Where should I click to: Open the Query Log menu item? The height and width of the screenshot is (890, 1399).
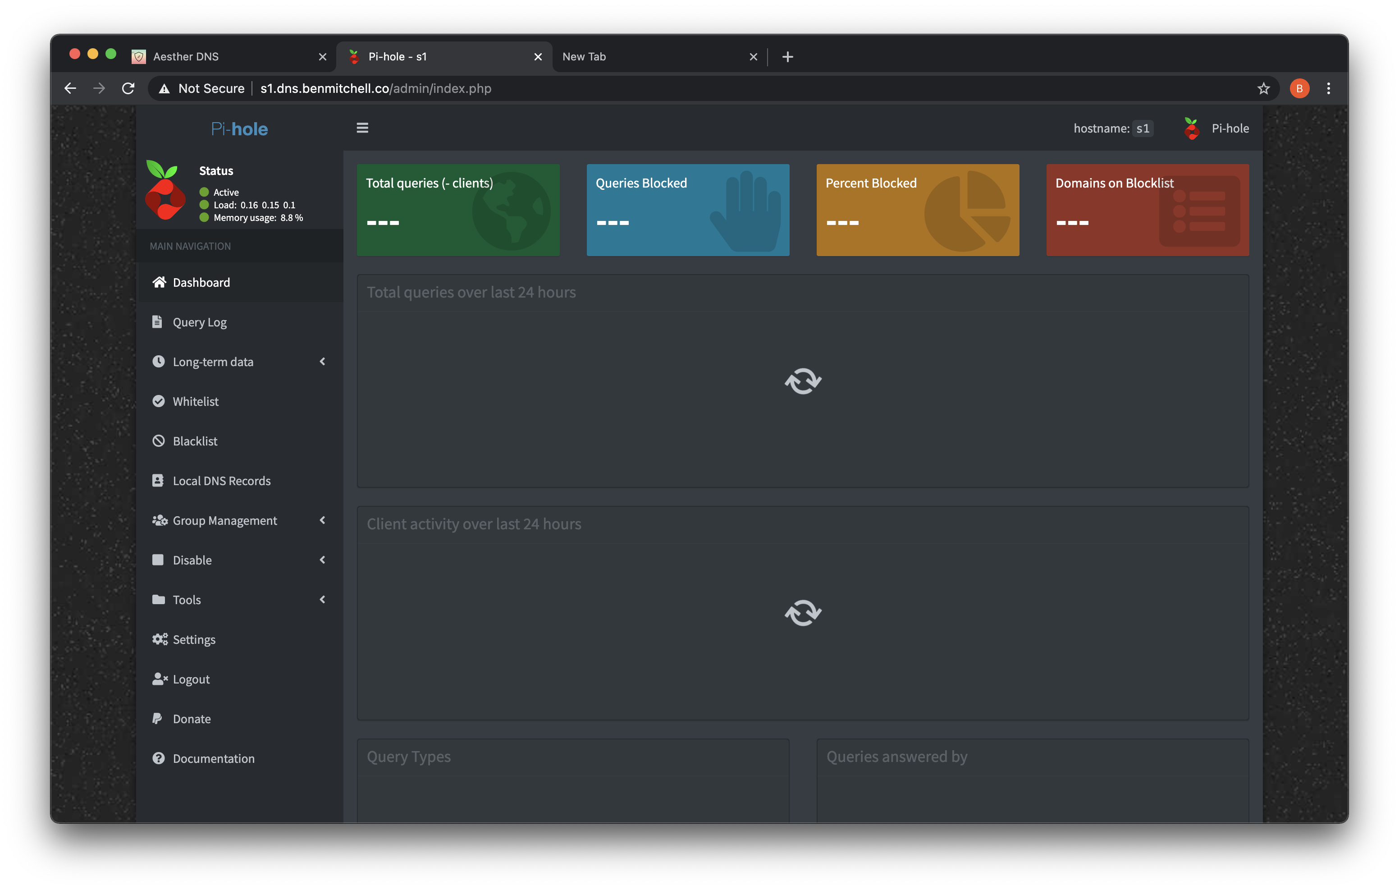point(239,321)
